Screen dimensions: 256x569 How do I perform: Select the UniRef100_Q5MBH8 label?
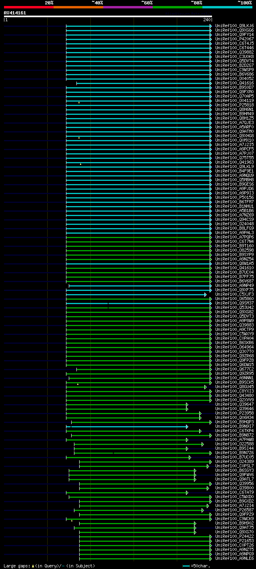click(x=234, y=180)
